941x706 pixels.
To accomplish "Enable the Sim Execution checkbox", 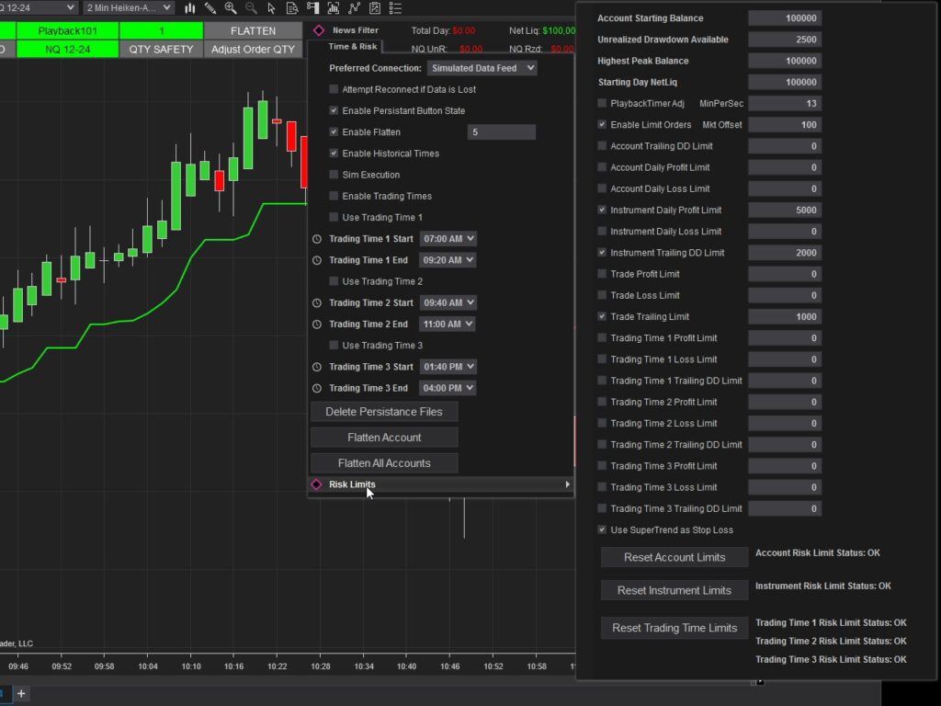I will [333, 175].
